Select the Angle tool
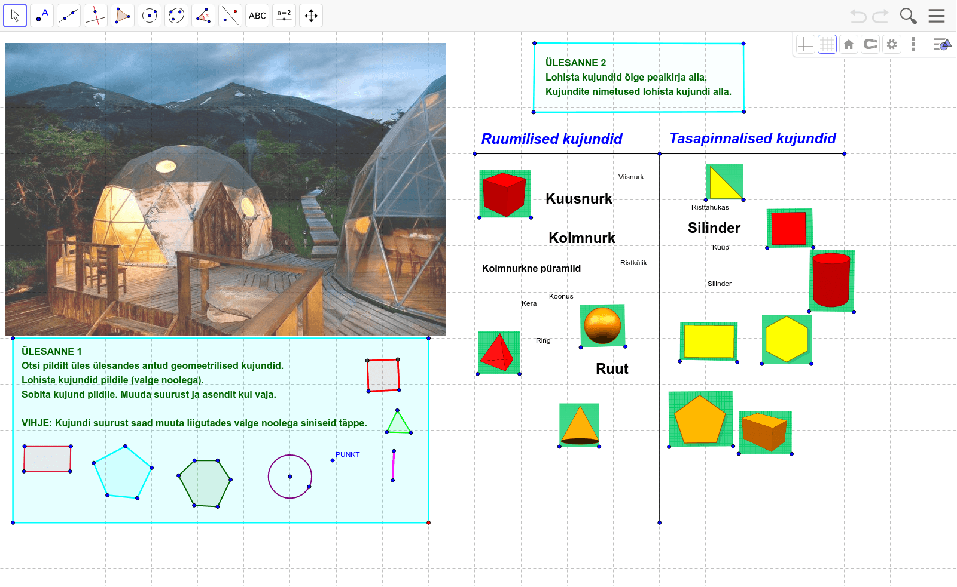Viewport: 957px width, 587px height. tap(203, 16)
